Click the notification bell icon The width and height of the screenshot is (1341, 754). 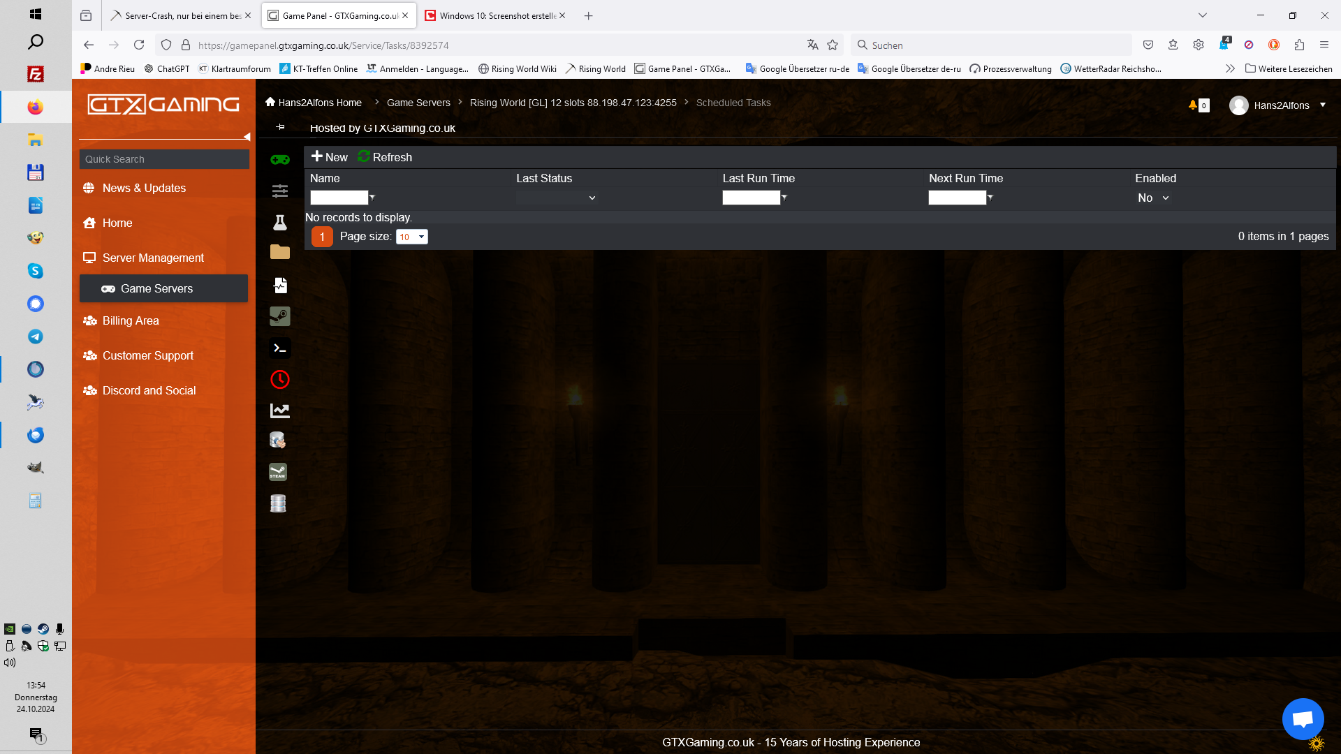point(1192,105)
